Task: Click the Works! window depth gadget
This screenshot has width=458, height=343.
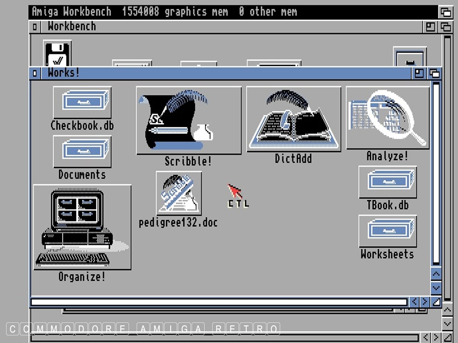Action: tap(434, 74)
